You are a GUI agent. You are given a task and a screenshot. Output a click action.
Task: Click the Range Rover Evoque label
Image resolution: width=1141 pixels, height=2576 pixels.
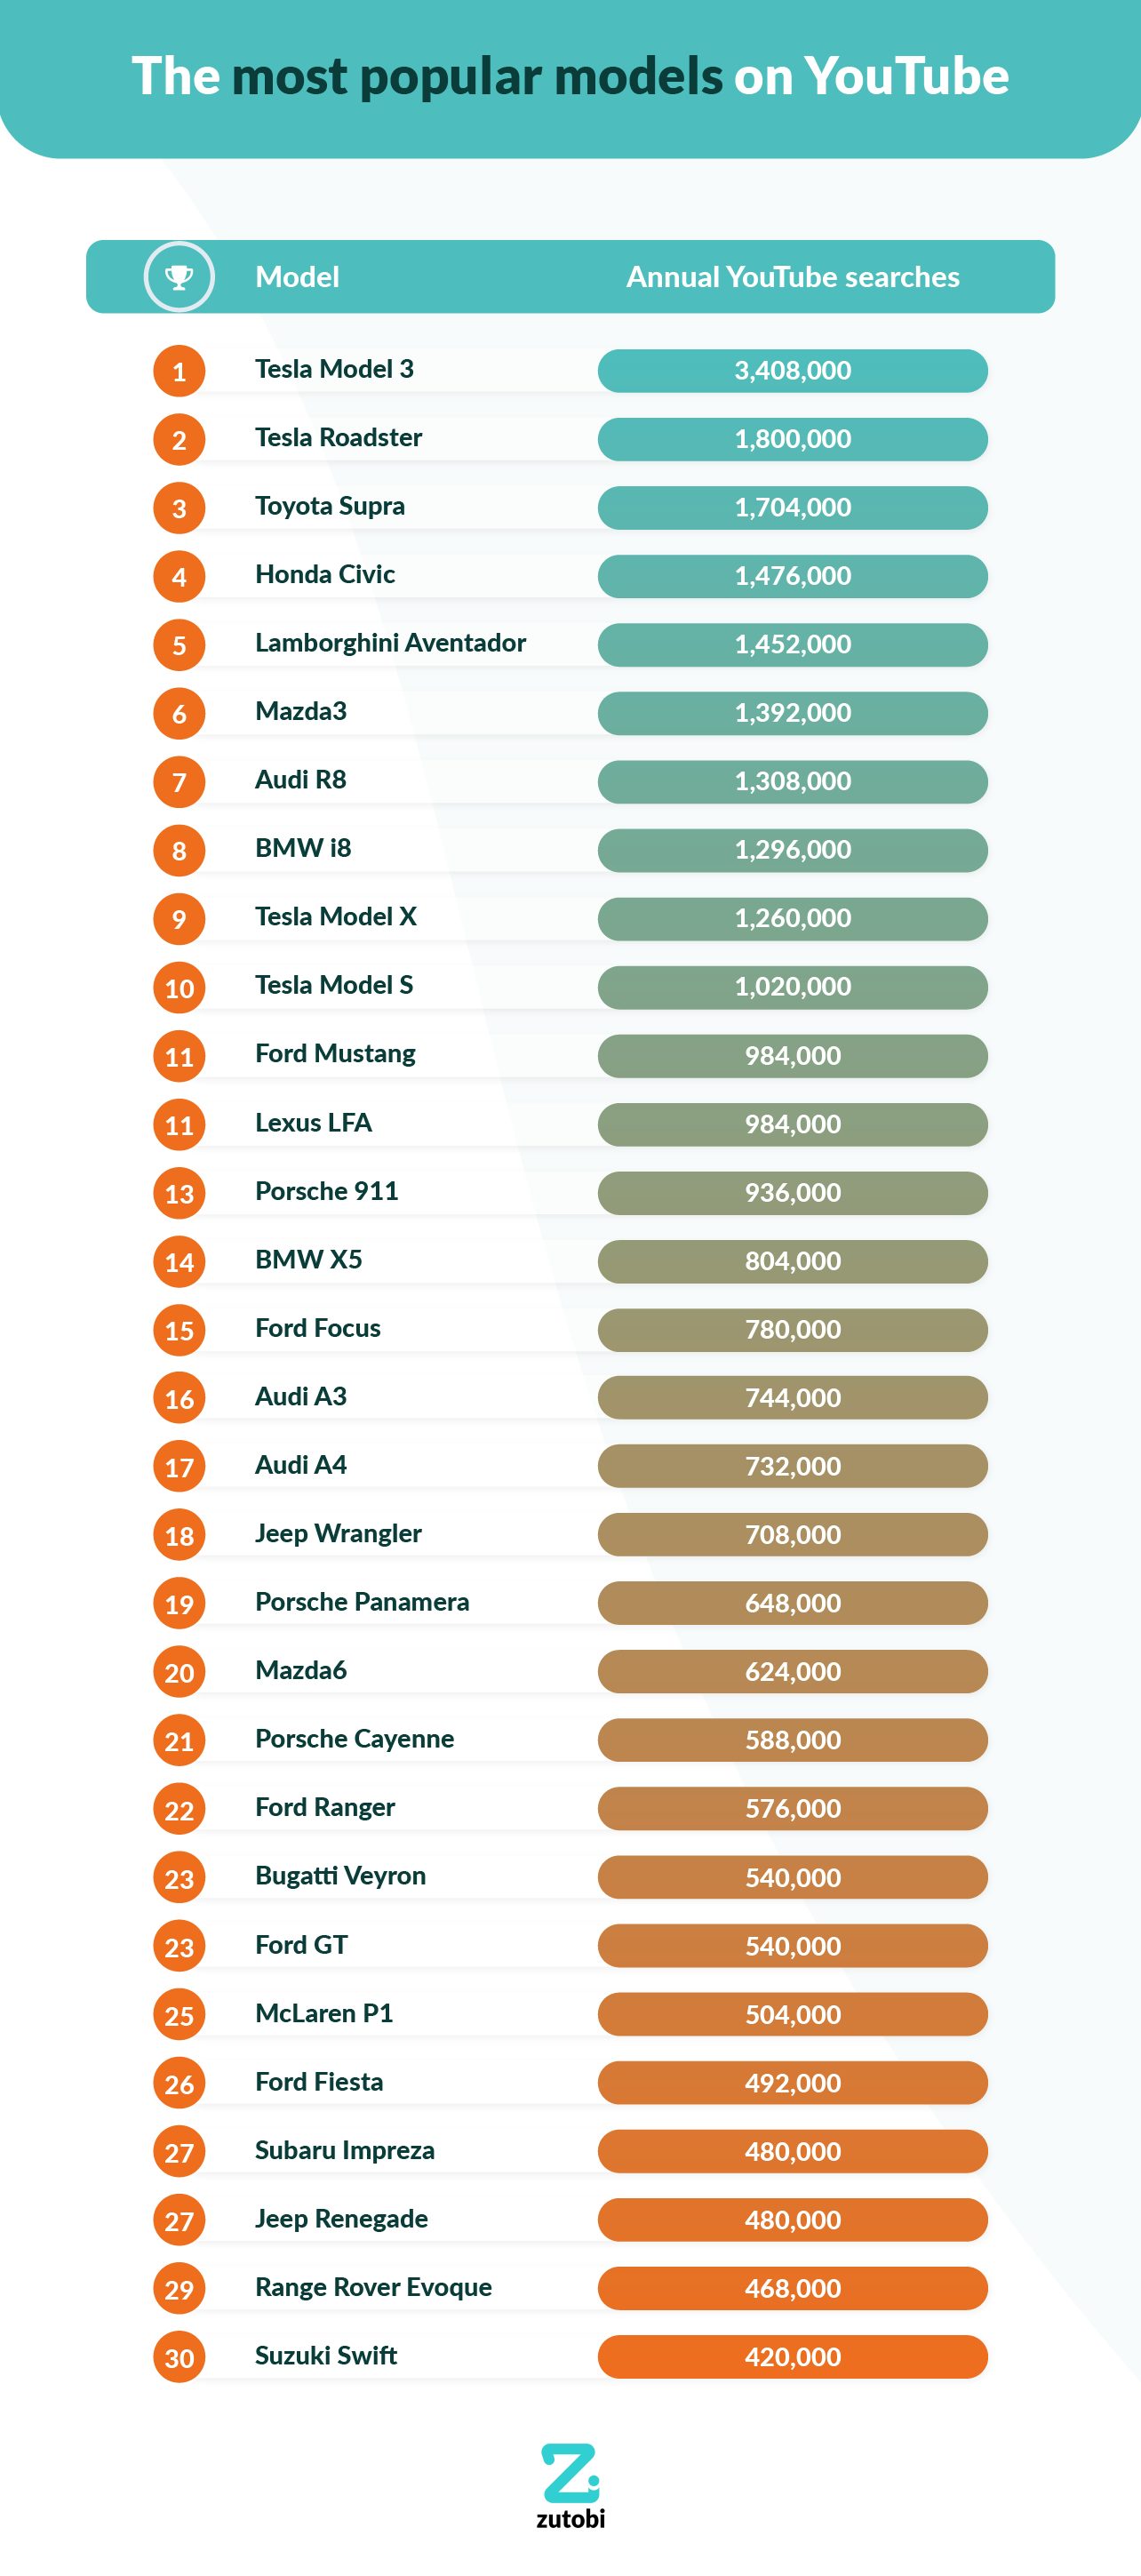373,2287
